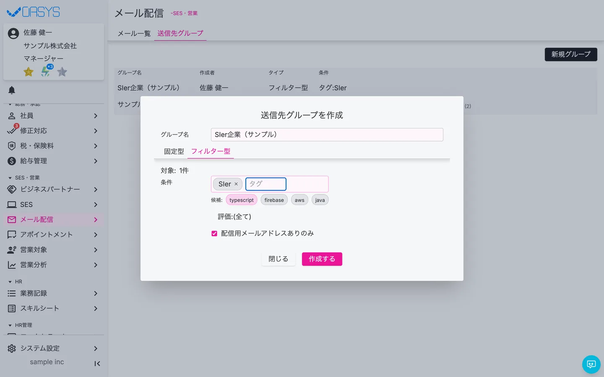Focus the タグ input field

tap(266, 184)
